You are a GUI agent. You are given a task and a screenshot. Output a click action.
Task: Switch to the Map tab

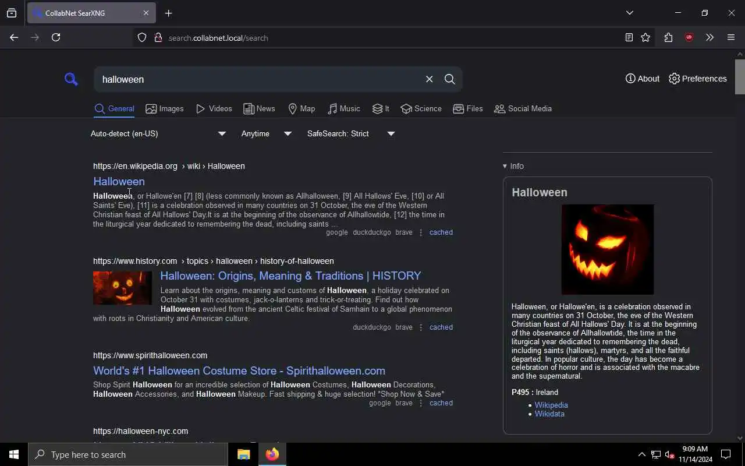tap(301, 108)
